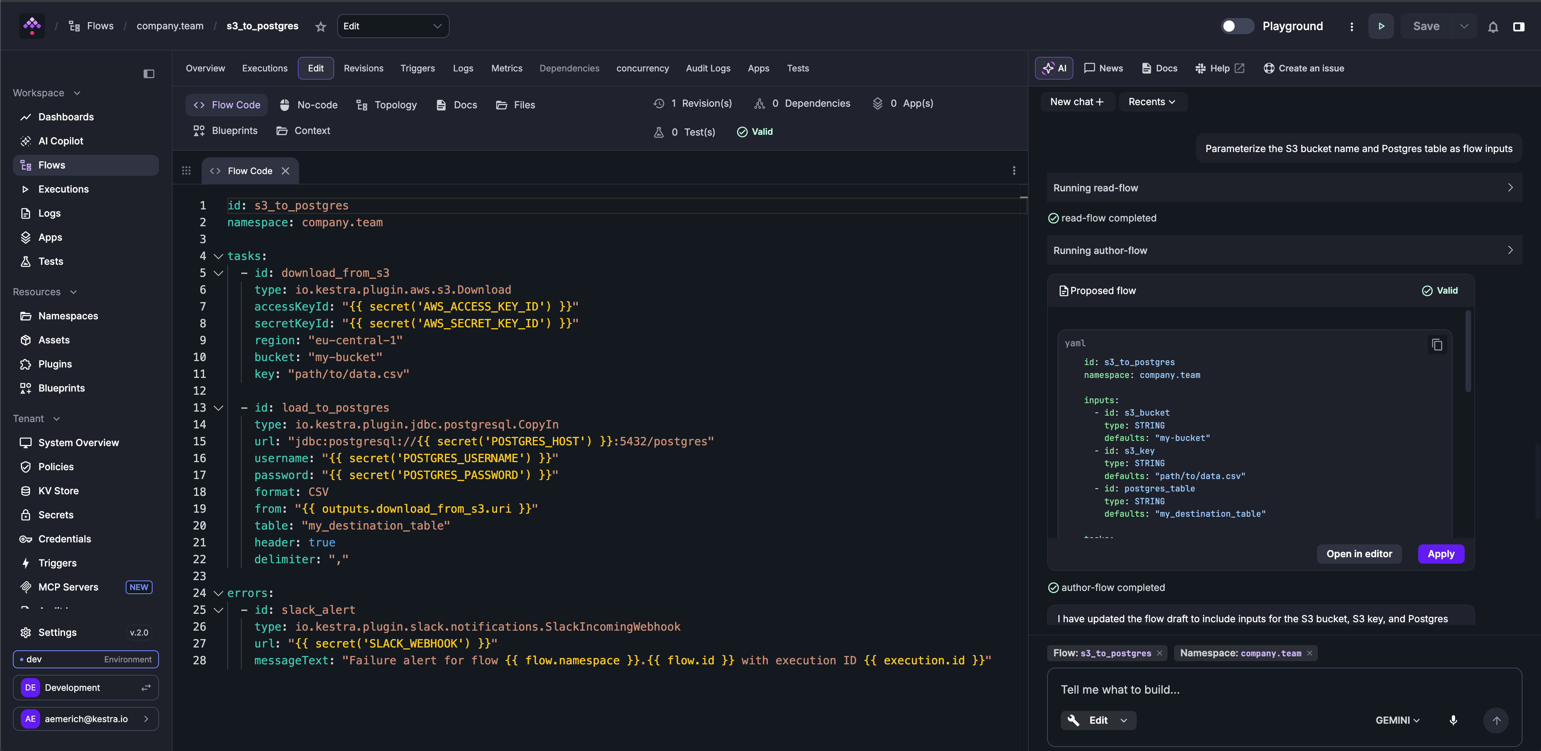The image size is (1541, 751).
Task: Click Create an issue link
Action: point(1304,68)
